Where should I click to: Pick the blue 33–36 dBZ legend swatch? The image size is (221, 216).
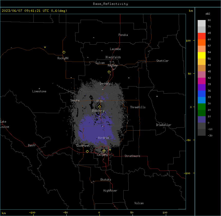coord(202,94)
